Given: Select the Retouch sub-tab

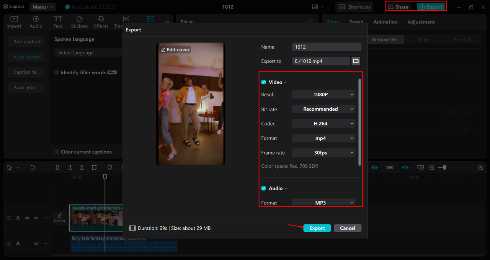Looking at the screenshot, I should pos(462,39).
